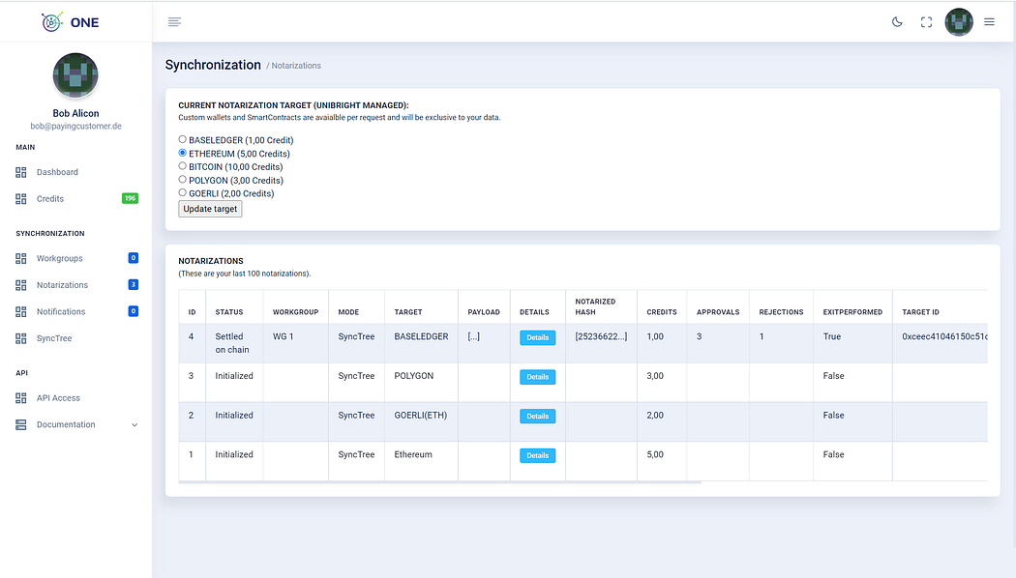Click the API Access grid icon
Viewport: 1016px width, 578px height.
click(x=20, y=398)
